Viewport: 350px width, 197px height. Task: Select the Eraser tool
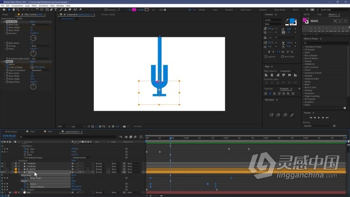point(70,10)
